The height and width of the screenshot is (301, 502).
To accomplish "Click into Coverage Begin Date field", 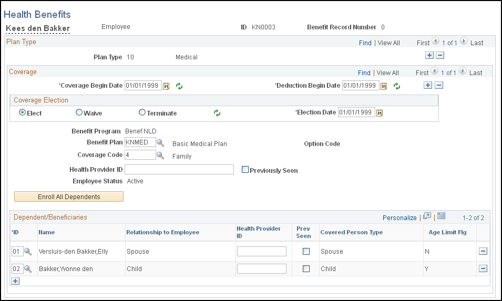I will [x=143, y=86].
